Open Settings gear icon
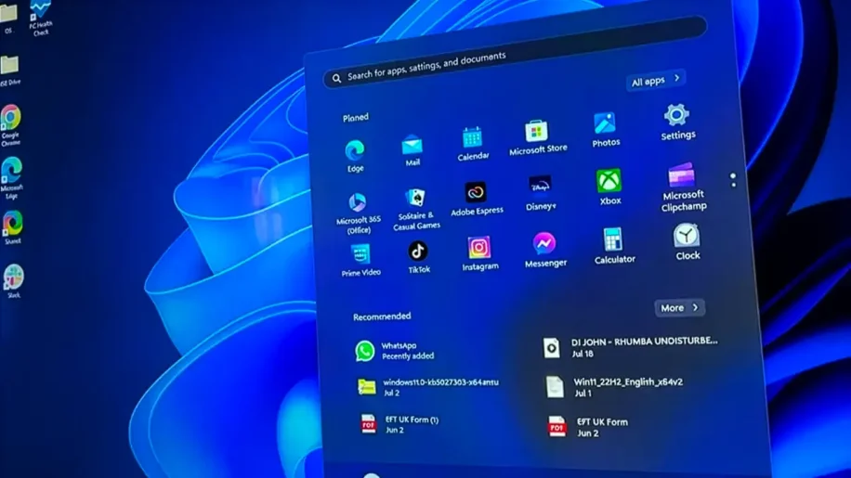Viewport: 851px width, 478px height. coord(676,116)
